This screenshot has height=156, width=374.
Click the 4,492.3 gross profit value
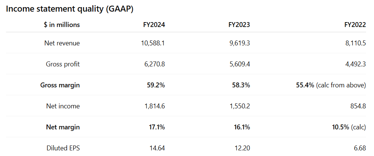click(x=354, y=64)
